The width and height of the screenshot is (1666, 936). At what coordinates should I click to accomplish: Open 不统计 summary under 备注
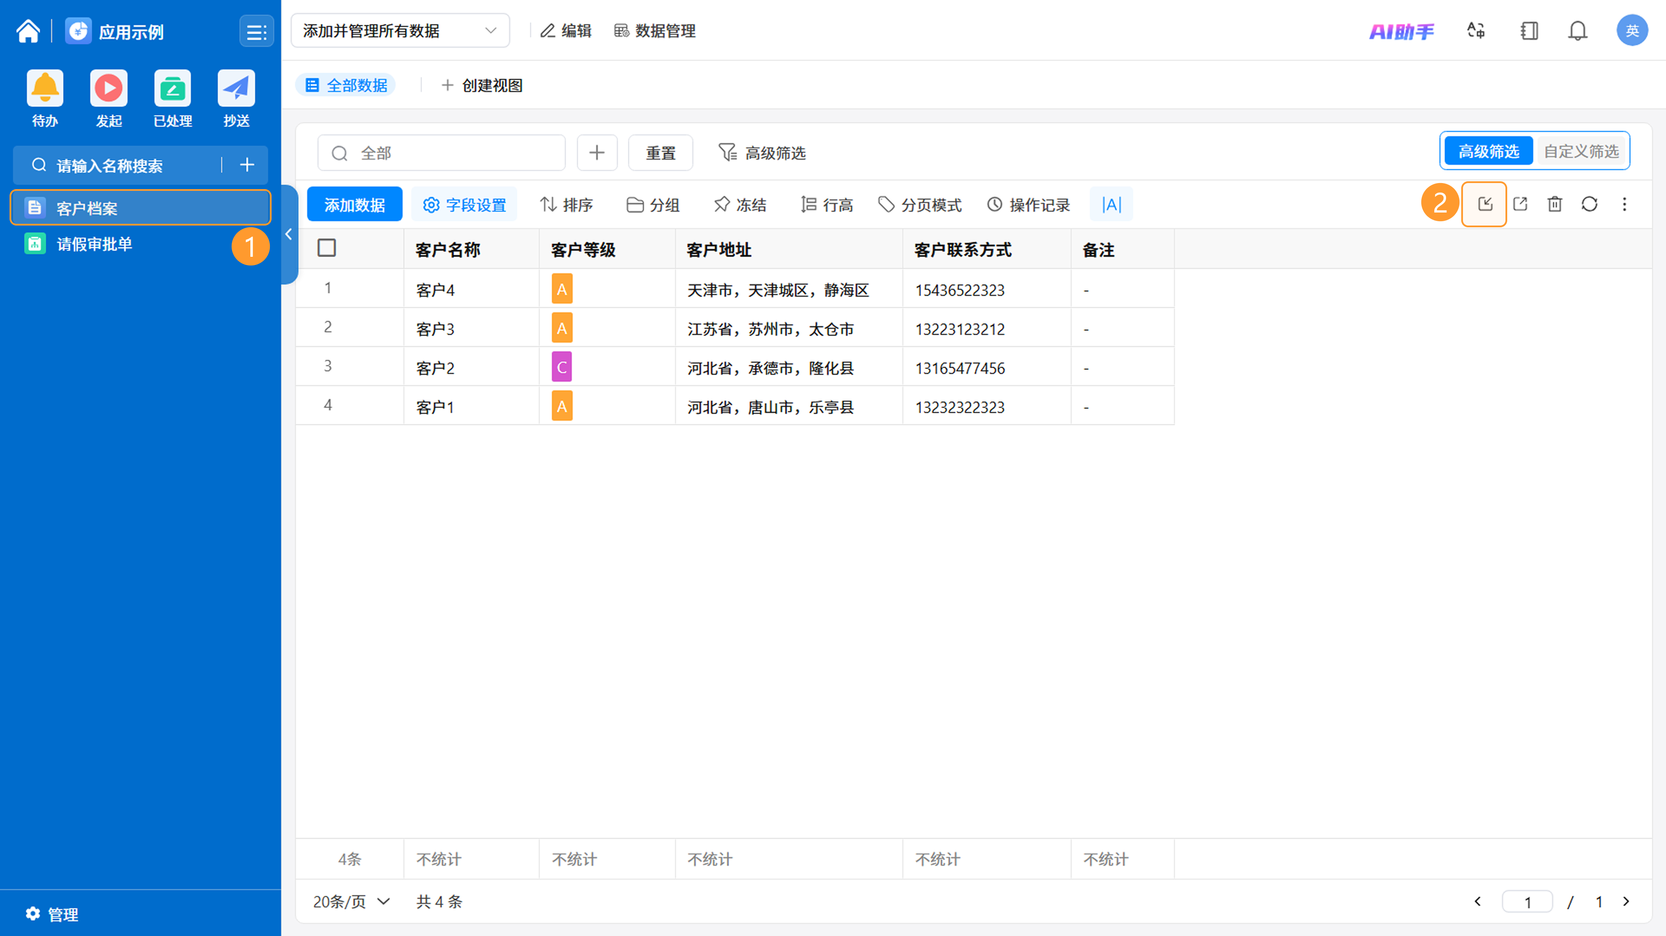[1106, 859]
